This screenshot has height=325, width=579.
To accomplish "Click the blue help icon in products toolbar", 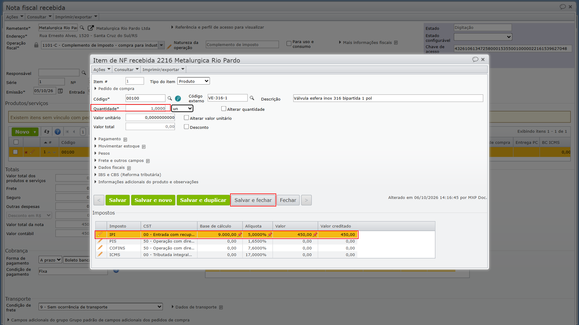I will pyautogui.click(x=58, y=132).
